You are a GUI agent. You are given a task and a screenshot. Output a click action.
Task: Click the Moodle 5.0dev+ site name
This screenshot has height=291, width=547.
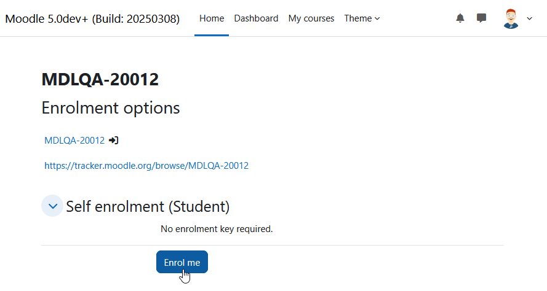[92, 18]
